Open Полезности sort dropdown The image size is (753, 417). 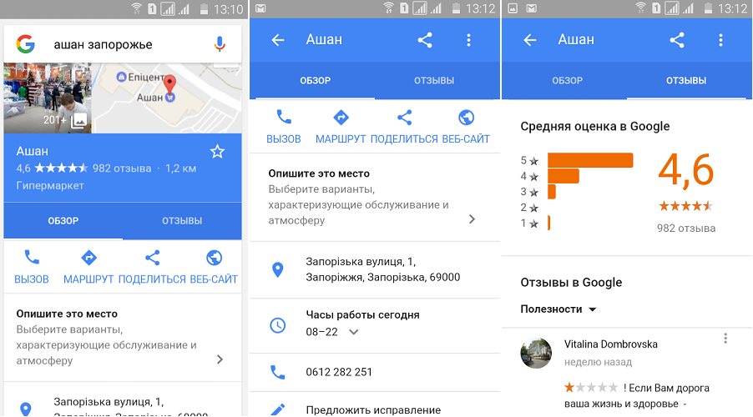click(558, 309)
